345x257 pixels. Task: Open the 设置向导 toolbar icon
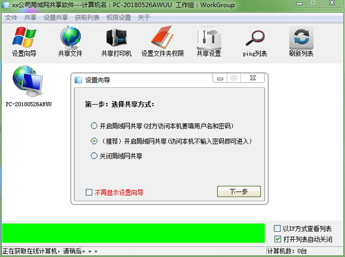pos(24,42)
